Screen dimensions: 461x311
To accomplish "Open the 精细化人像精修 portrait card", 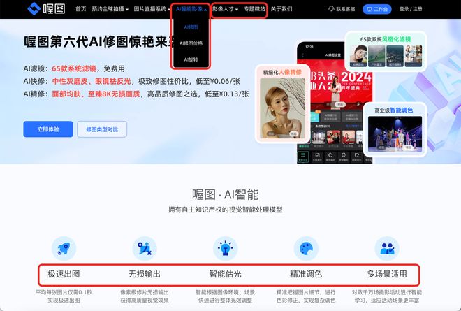I will click(282, 103).
